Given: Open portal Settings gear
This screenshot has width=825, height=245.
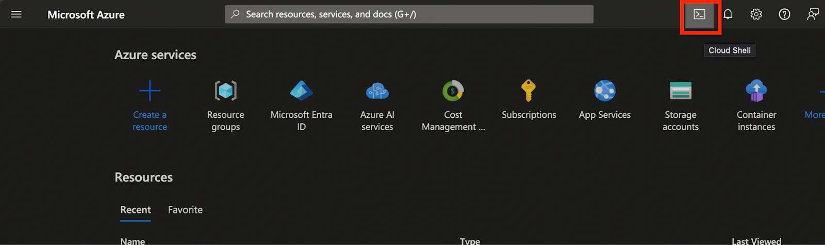Looking at the screenshot, I should pyautogui.click(x=756, y=14).
